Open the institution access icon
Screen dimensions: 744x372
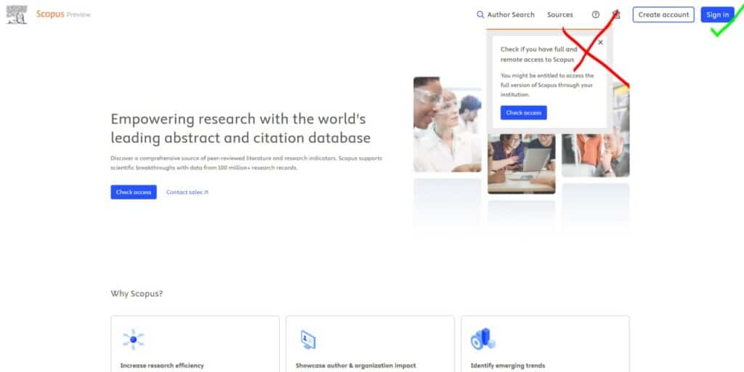[x=616, y=15]
